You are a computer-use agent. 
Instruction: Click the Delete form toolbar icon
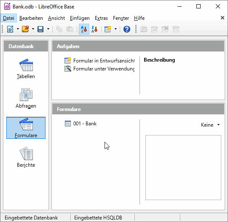165,29
